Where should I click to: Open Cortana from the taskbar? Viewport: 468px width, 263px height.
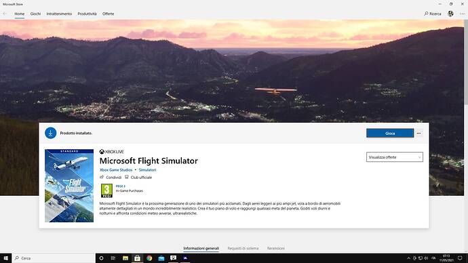[101, 258]
